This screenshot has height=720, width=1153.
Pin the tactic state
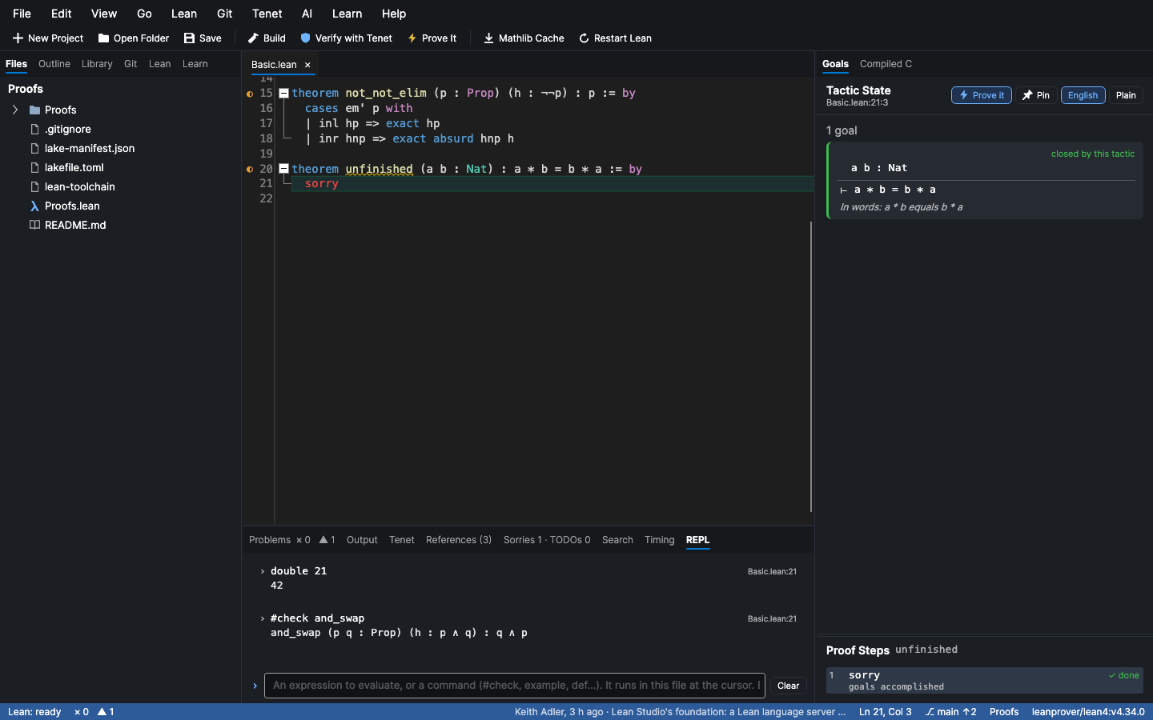coord(1036,95)
